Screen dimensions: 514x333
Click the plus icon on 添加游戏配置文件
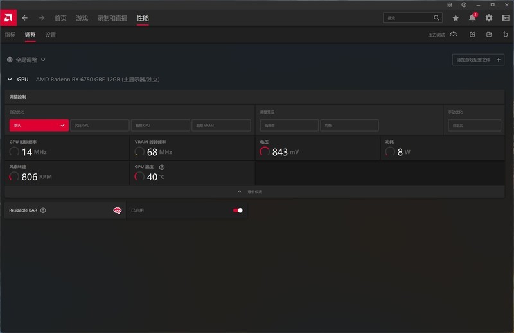click(x=499, y=60)
